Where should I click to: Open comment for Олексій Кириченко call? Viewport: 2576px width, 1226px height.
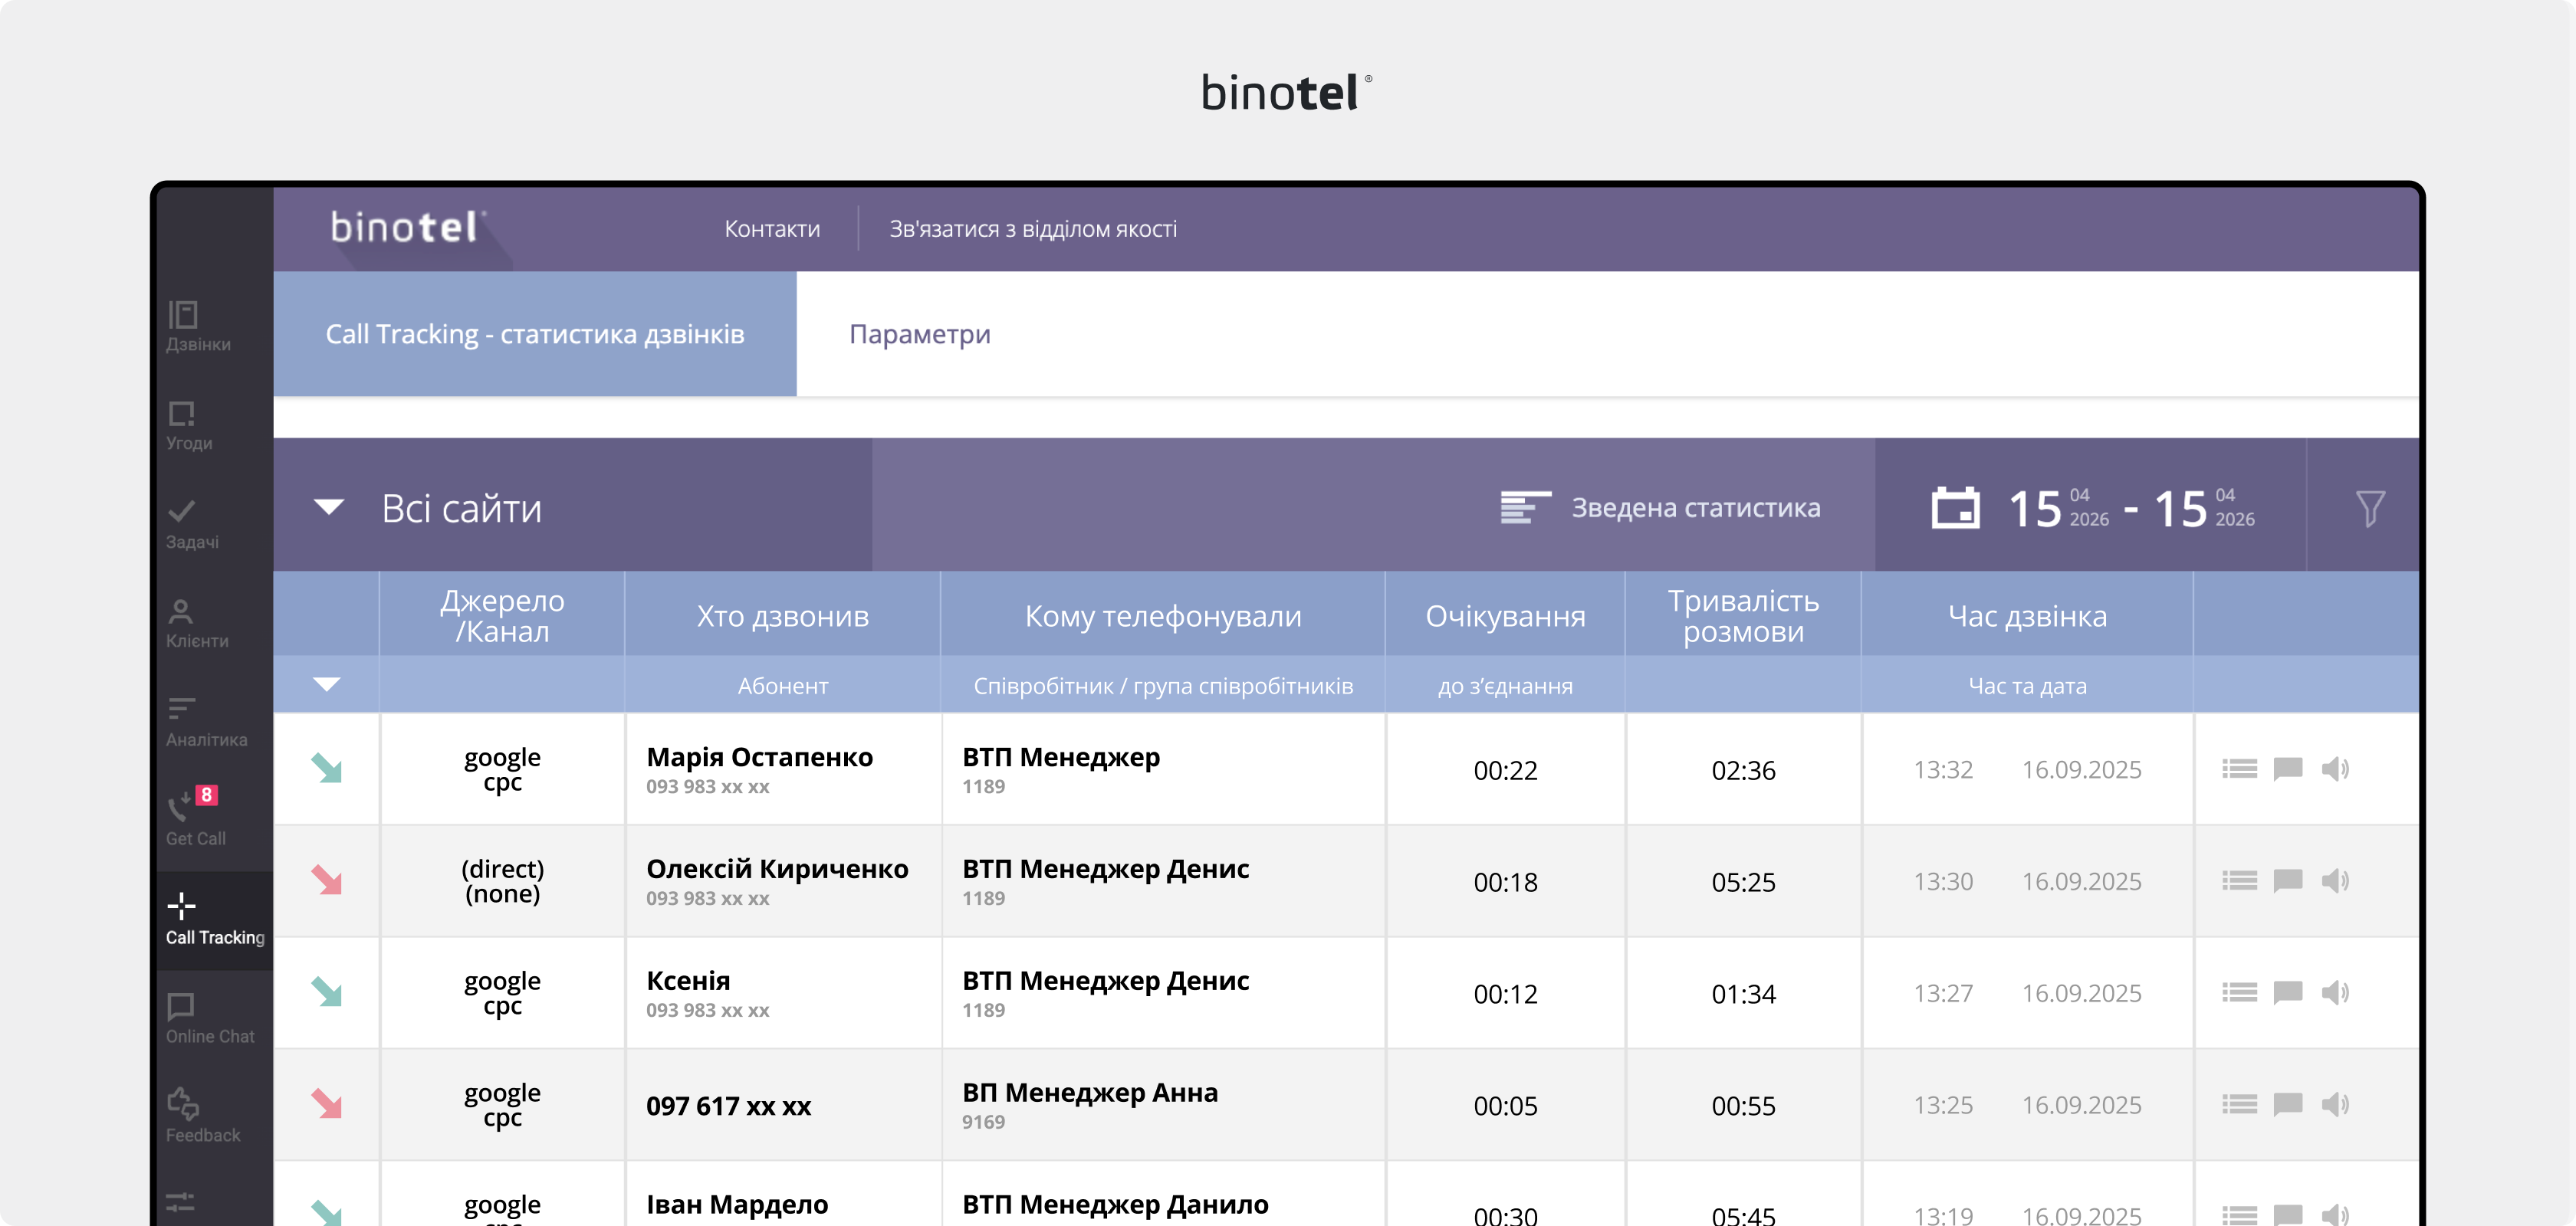(x=2289, y=881)
